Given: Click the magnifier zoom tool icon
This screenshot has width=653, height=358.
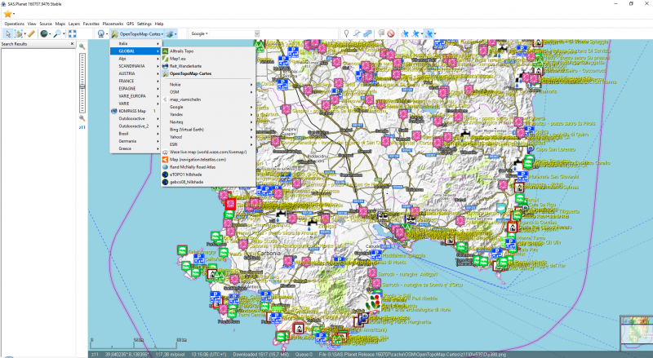Looking at the screenshot, I should coord(59,33).
